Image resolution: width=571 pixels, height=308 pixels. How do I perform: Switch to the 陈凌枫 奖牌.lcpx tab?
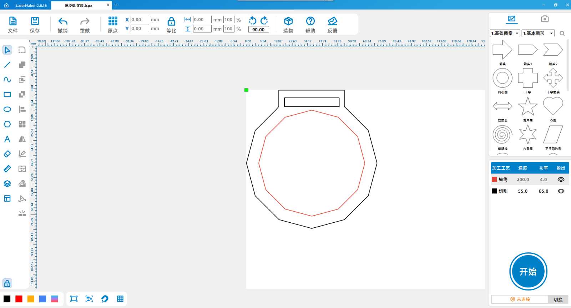[x=79, y=5]
